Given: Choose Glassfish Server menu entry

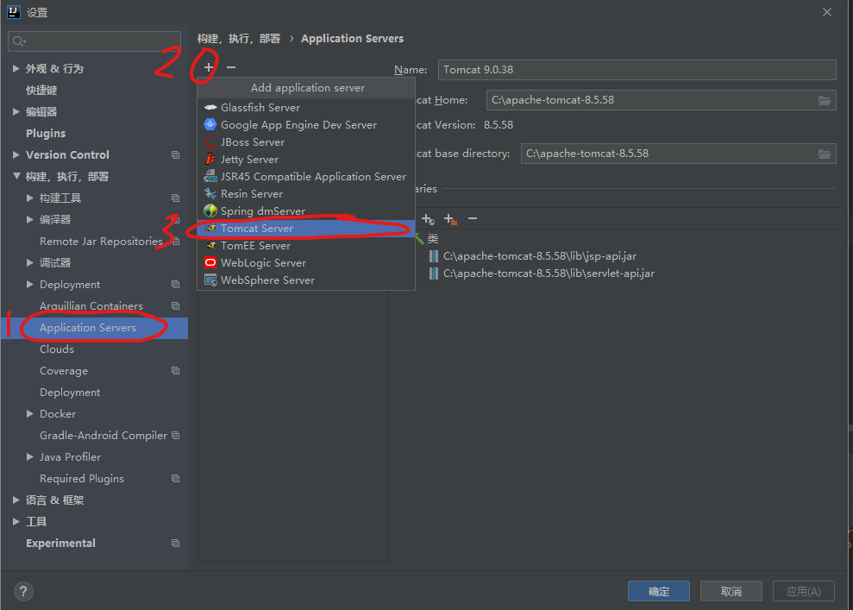Looking at the screenshot, I should [x=306, y=107].
